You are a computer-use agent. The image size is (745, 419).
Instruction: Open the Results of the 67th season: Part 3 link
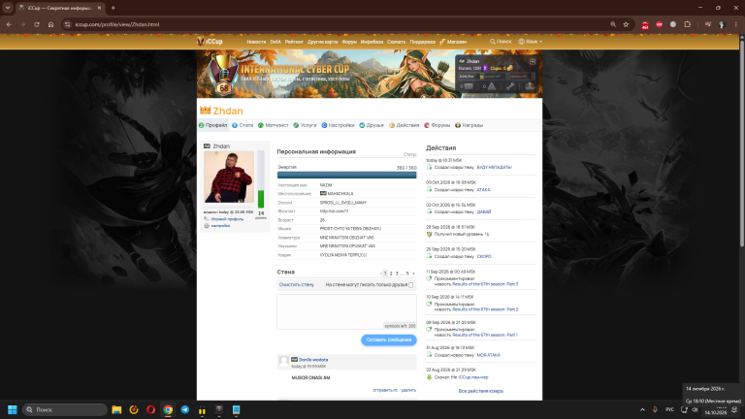click(485, 284)
